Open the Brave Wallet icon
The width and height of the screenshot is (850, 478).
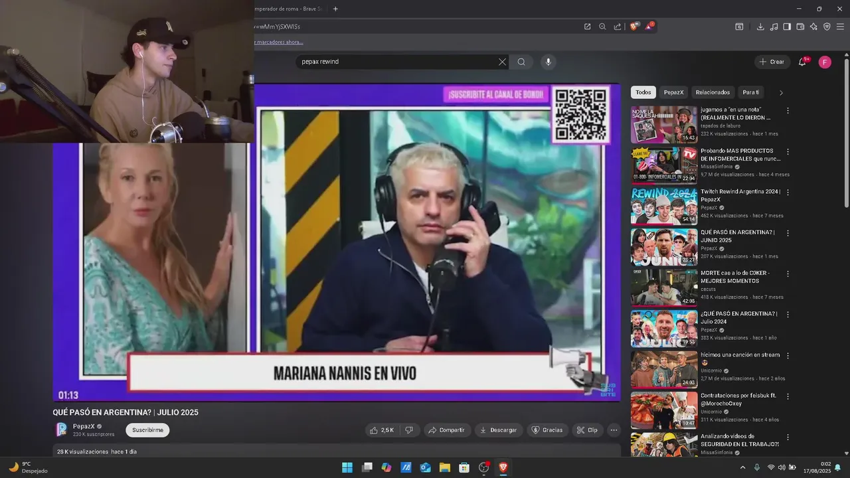(800, 27)
